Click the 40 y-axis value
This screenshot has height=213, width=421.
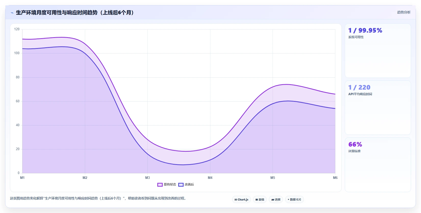point(18,125)
